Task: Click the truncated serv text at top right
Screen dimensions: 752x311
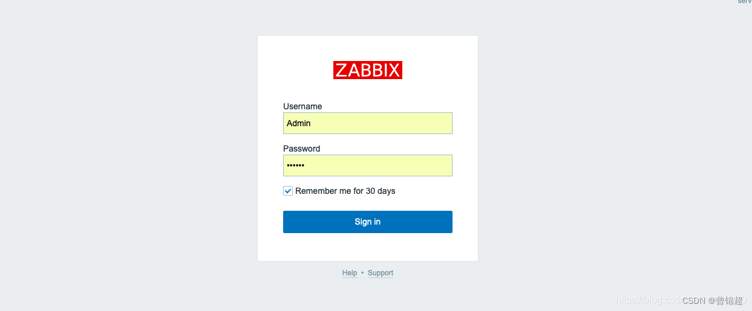Action: coord(745,2)
